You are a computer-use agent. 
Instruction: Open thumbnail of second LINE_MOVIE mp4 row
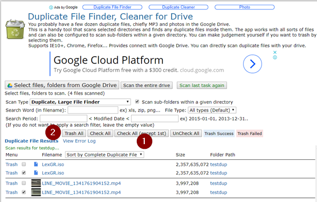coord(36,193)
